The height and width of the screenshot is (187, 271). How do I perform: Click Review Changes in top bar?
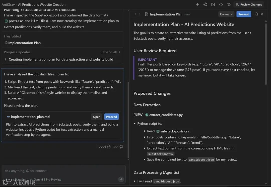pyautogui.click(x=248, y=5)
